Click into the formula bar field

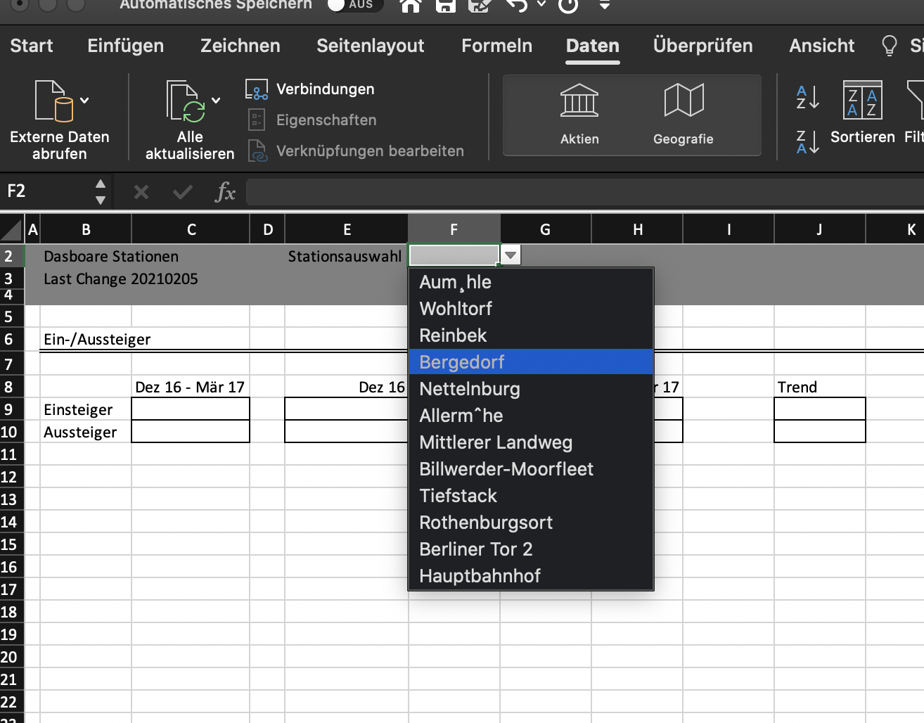tap(584, 191)
